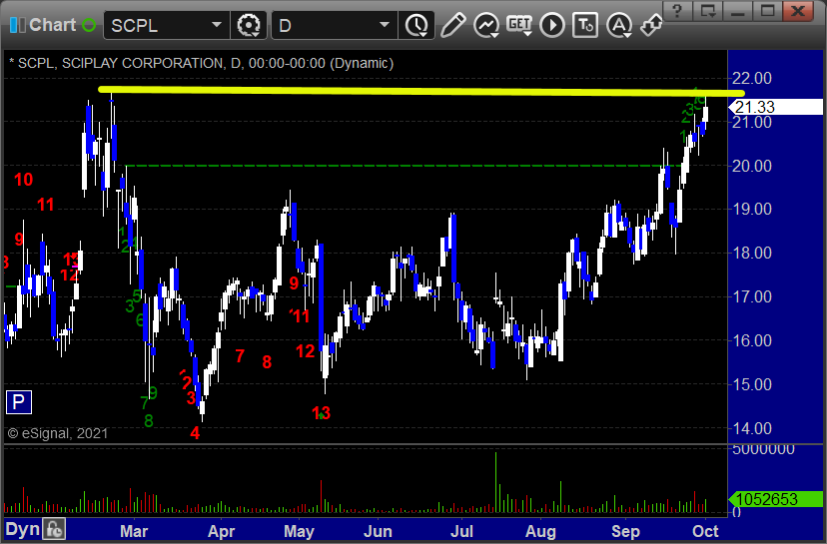Start bar replay with play icon

[x=552, y=25]
